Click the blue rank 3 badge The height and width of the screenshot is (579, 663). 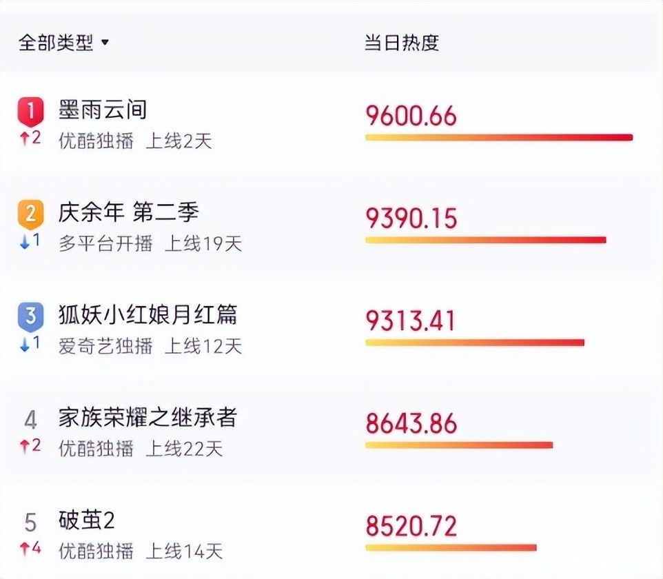tap(30, 316)
